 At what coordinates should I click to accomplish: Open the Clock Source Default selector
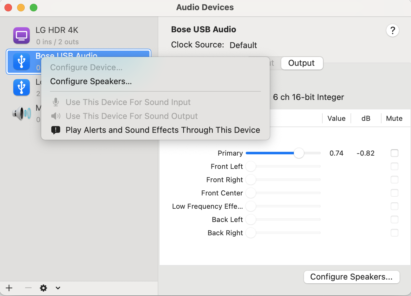[x=243, y=45]
